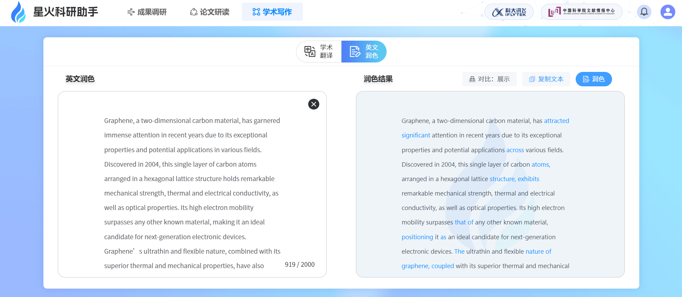Click the 中国科学院文献情报中心 logo badge
The width and height of the screenshot is (682, 297).
[581, 12]
